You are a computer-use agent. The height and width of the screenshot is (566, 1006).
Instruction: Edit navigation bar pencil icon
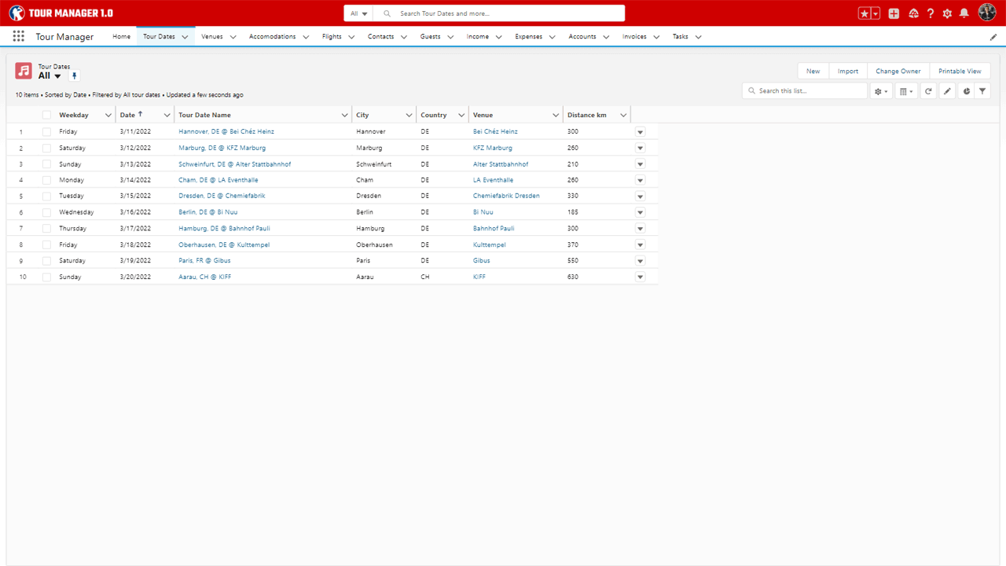(x=993, y=37)
